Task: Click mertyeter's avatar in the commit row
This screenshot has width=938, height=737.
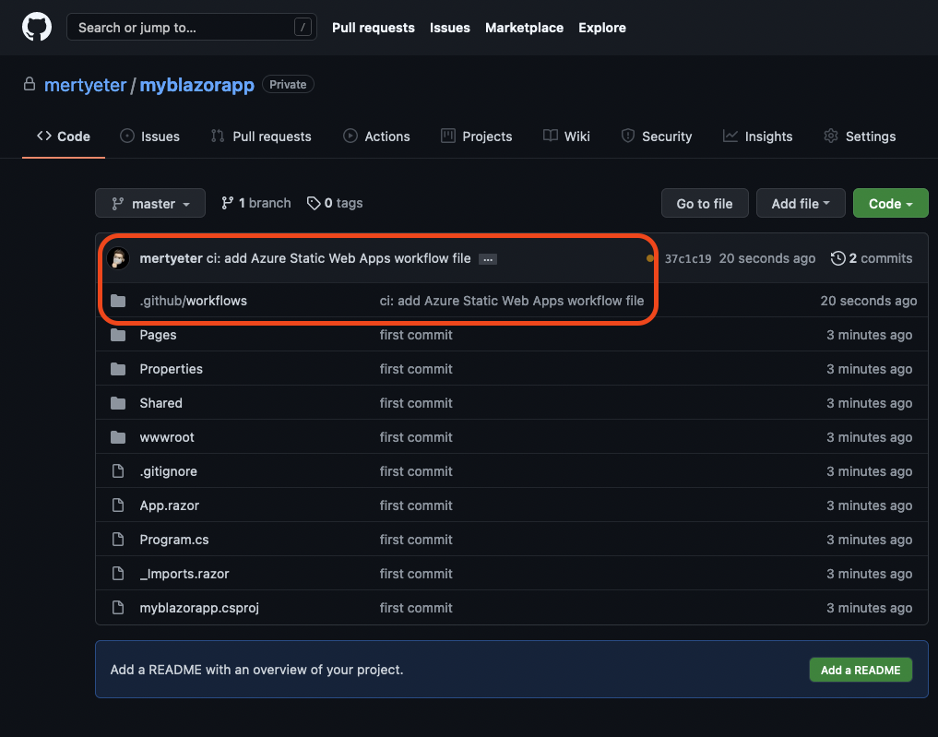Action: (118, 259)
